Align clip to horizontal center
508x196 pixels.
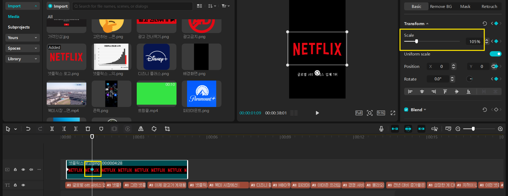point(422,91)
